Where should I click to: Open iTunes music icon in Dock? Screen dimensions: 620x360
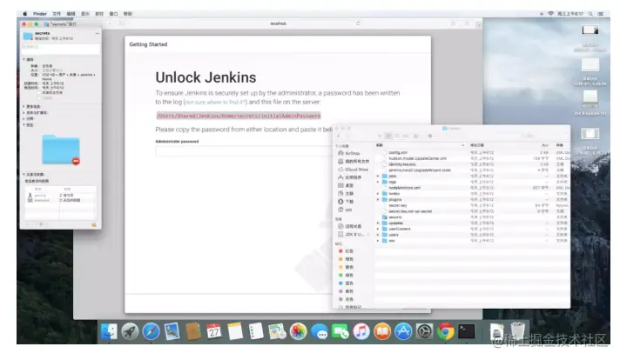point(361,331)
